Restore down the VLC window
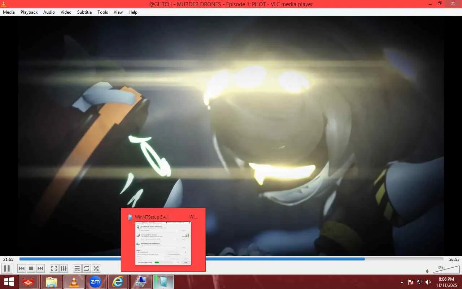 [x=439, y=4]
